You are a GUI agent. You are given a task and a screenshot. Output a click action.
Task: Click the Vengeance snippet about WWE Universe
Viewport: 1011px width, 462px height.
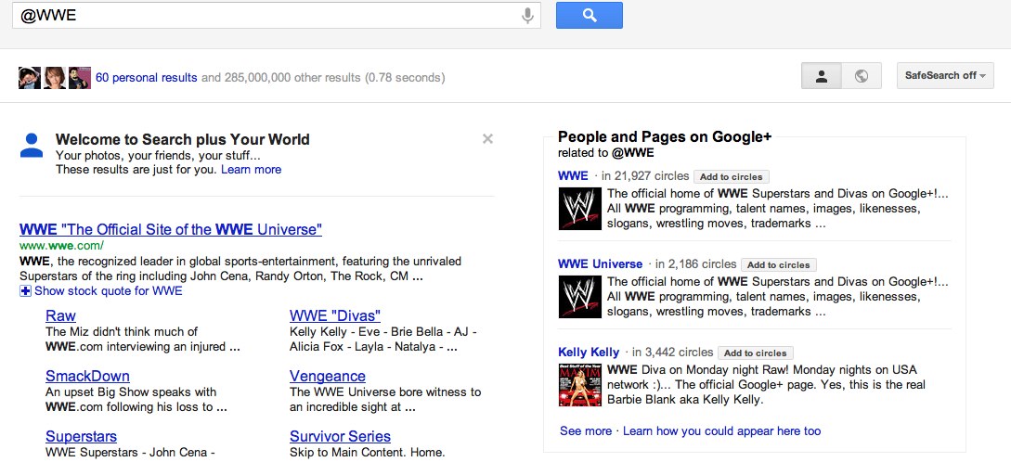pyautogui.click(x=385, y=400)
